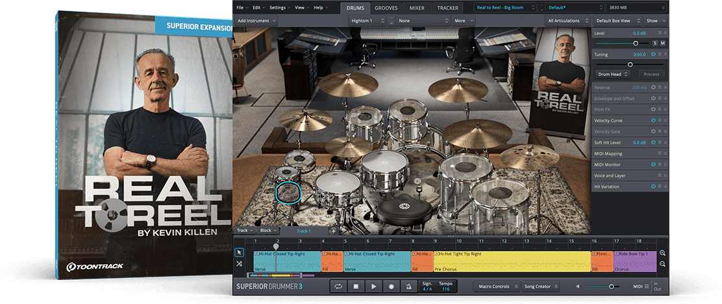This screenshot has width=722, height=304.
Task: Toggle loop playback in transport bar
Action: 338,286
